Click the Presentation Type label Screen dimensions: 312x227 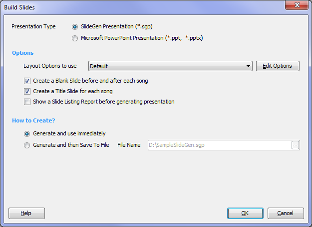coord(33,26)
